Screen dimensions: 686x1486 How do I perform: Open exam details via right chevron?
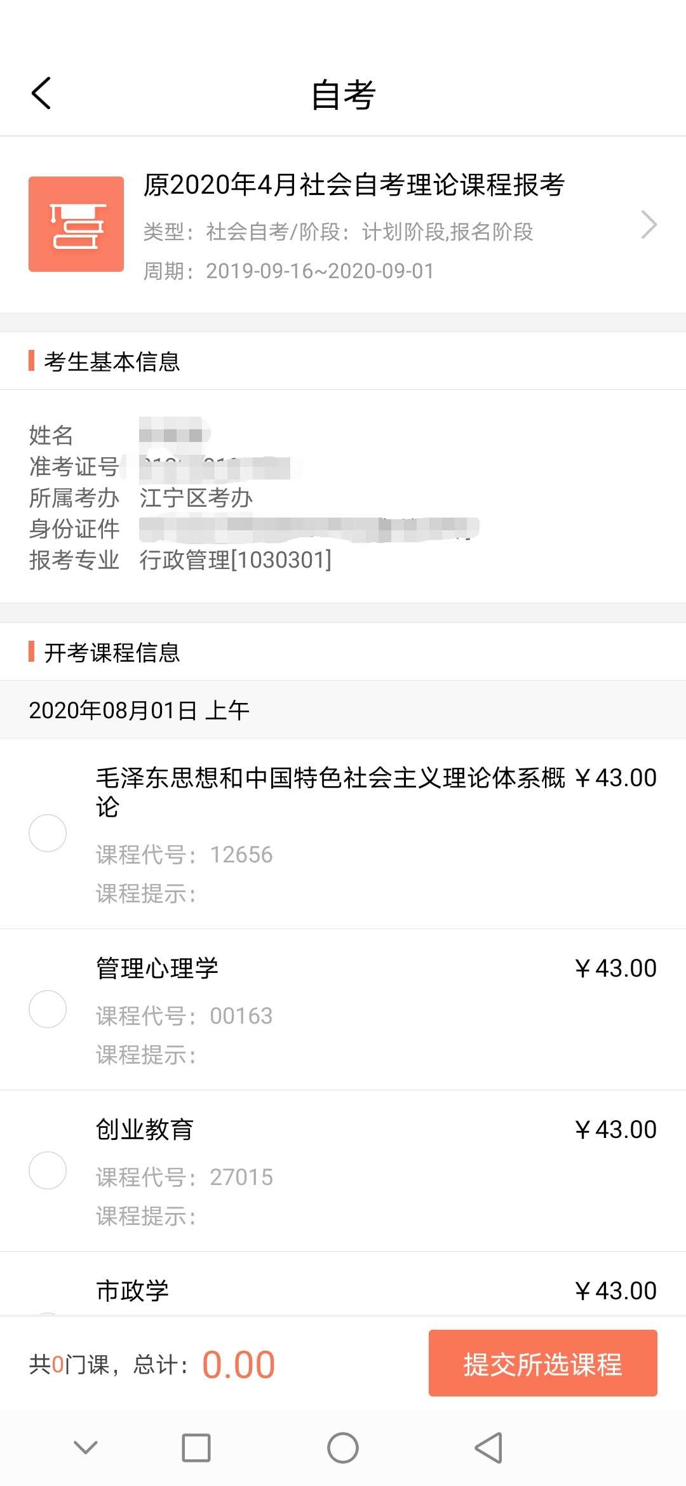coord(649,224)
